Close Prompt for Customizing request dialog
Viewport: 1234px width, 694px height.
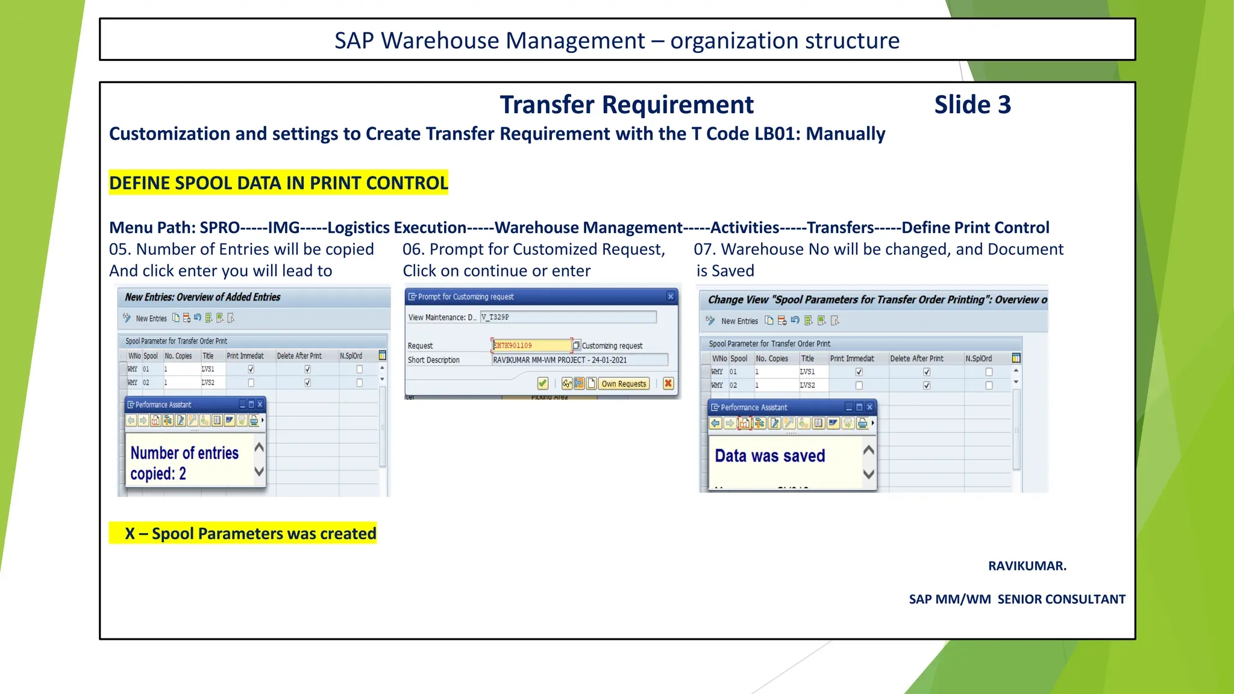(671, 296)
